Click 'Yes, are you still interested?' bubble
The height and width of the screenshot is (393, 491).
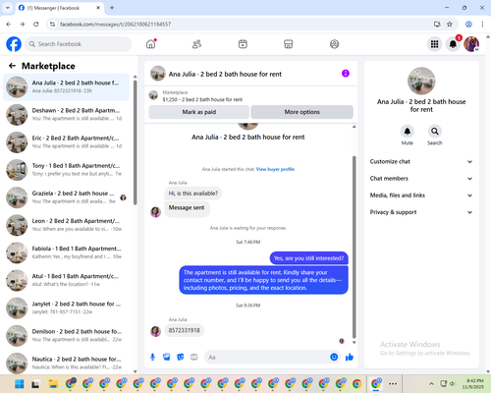click(x=308, y=258)
